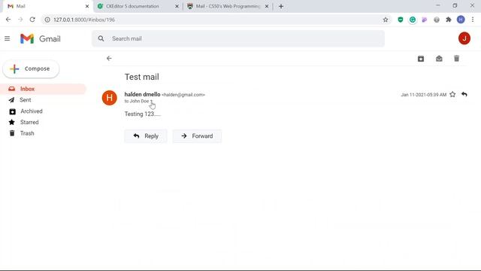Click the Jan 11 2021 timestamp
The height and width of the screenshot is (271, 481).
[423, 95]
